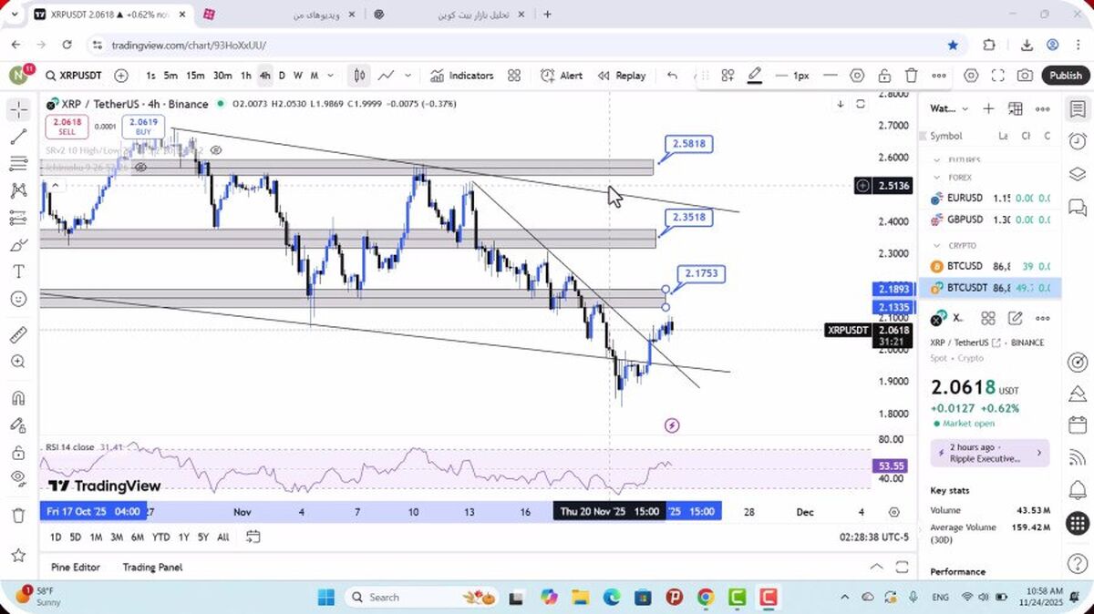Create an Alert from the top toolbar
1094x614 pixels.
click(x=562, y=76)
